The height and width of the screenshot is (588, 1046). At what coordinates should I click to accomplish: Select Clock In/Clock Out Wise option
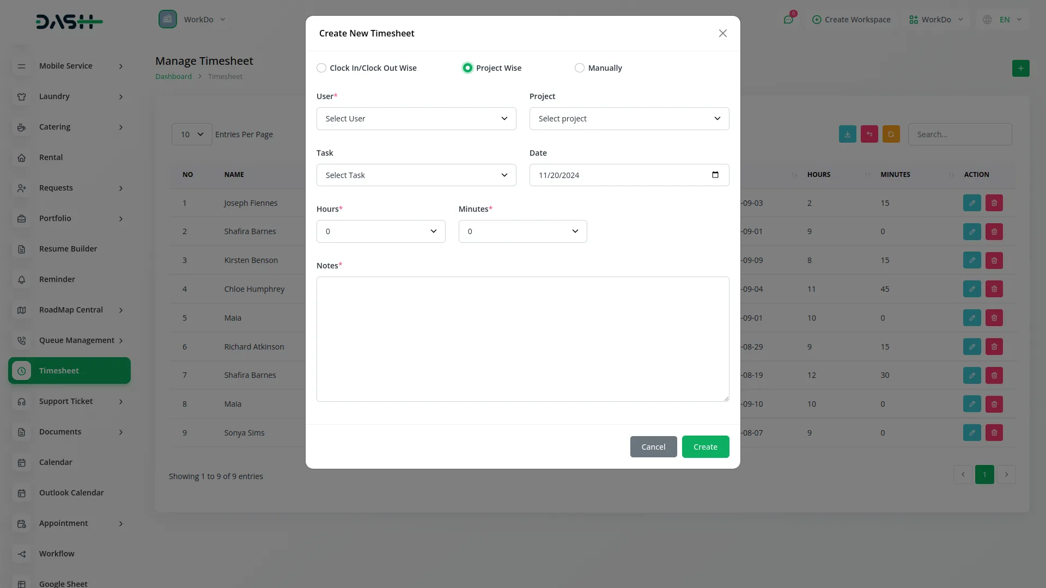pyautogui.click(x=321, y=68)
